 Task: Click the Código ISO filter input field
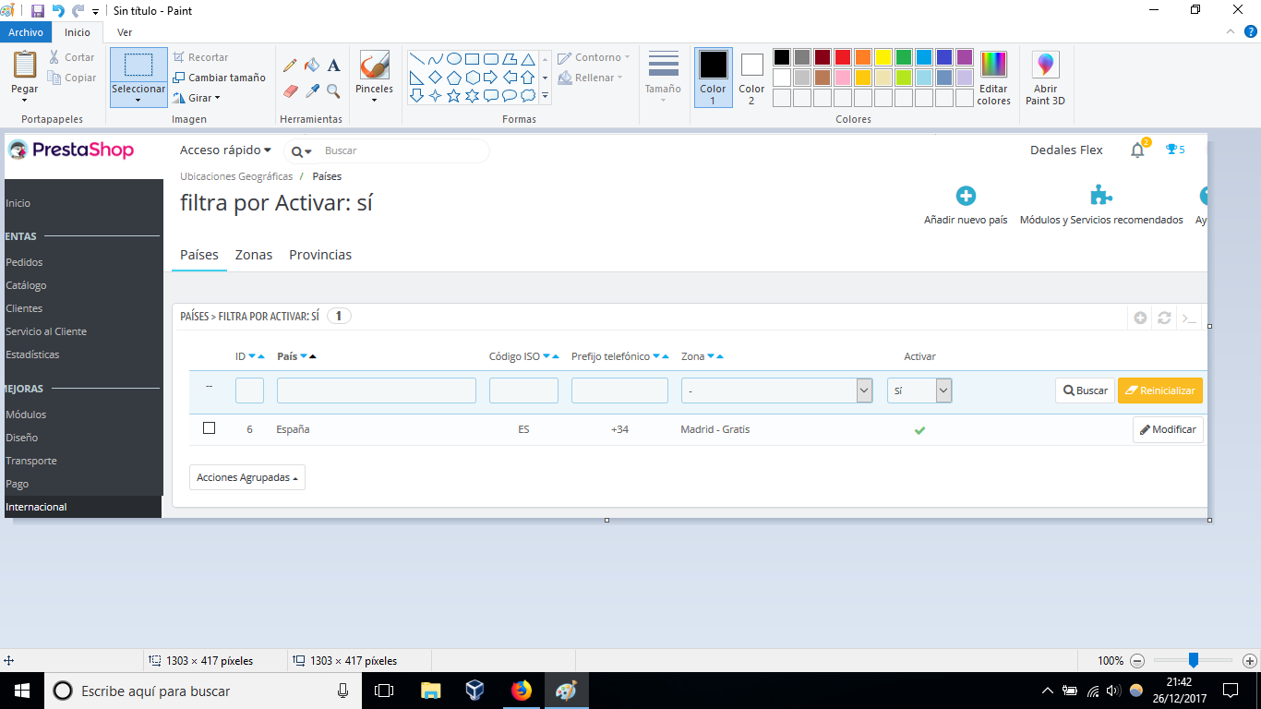(523, 391)
